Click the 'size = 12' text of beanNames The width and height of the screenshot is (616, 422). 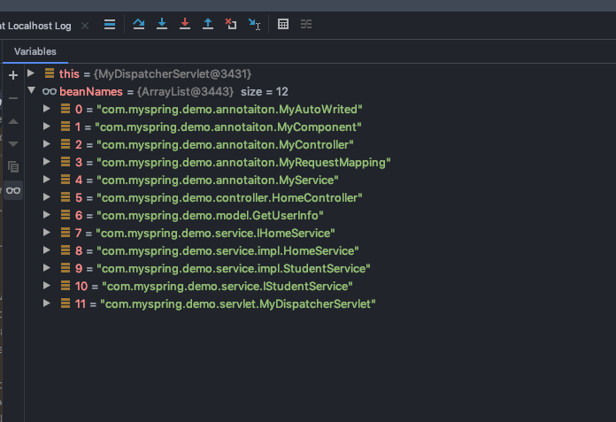tap(265, 91)
